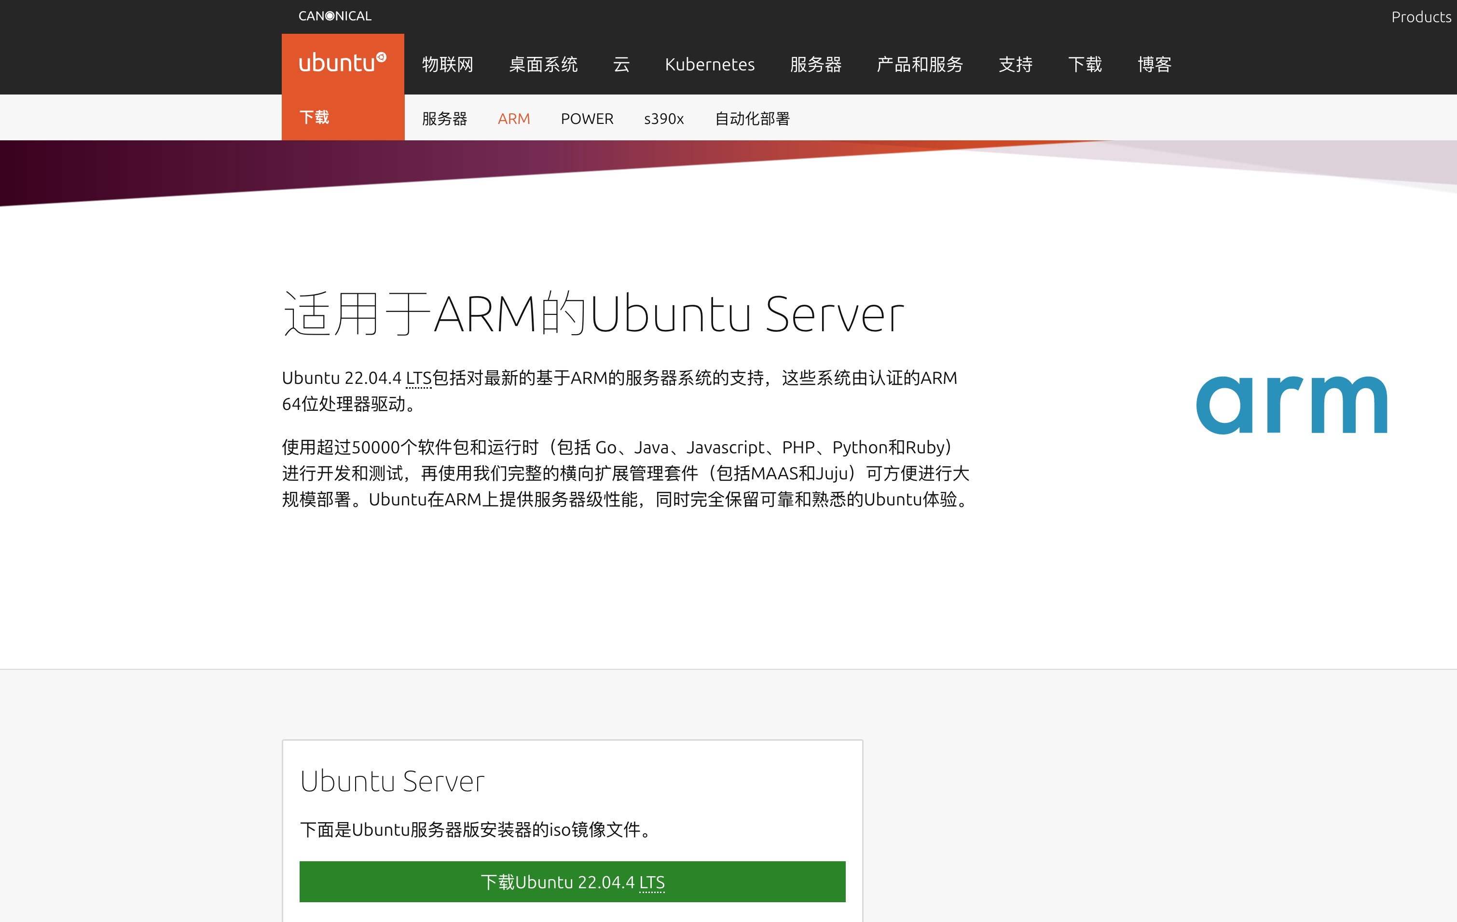
Task: Open the Kubernetes navigation item
Action: tap(709, 64)
